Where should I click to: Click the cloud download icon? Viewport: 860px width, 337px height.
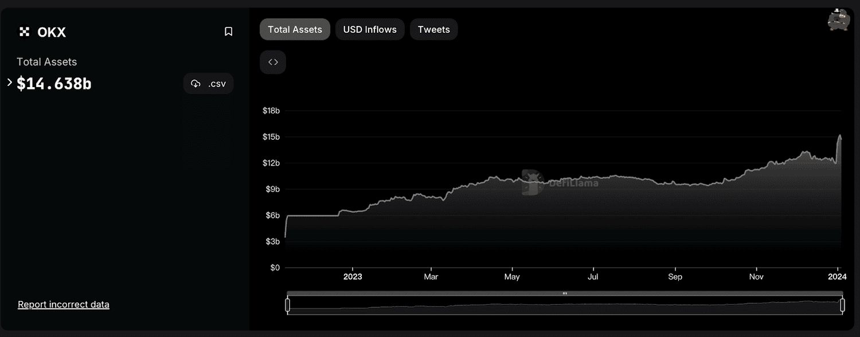[196, 84]
